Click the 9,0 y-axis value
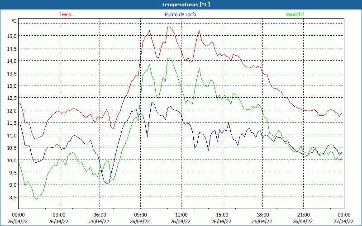 pyautogui.click(x=13, y=185)
